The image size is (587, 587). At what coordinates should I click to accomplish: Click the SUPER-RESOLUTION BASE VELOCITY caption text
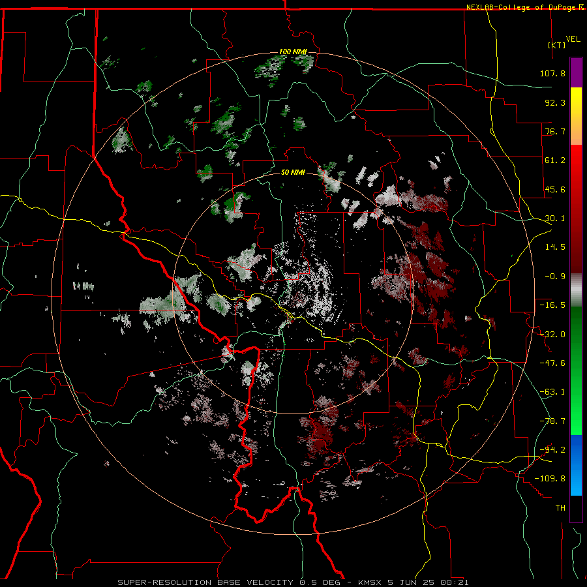pos(207,582)
